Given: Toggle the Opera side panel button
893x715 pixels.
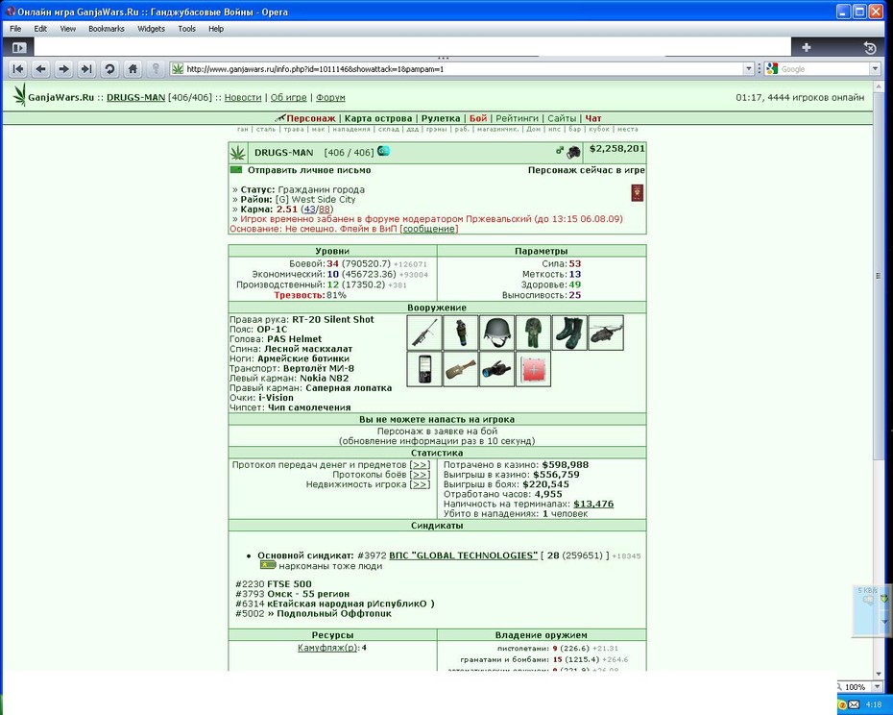Looking at the screenshot, I should 19,47.
